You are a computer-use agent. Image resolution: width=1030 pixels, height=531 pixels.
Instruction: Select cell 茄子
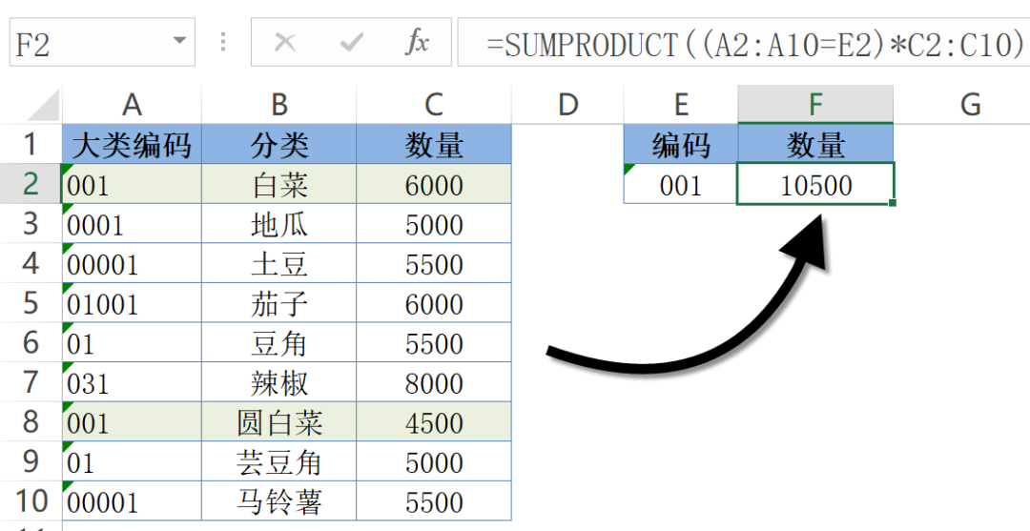tap(279, 302)
